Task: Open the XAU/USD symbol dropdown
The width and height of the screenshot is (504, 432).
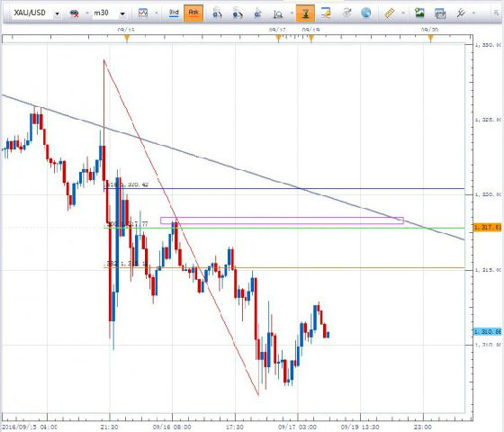Action: tap(58, 13)
